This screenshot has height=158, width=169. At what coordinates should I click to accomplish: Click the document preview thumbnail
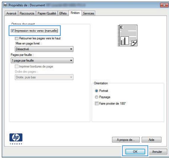click(127, 36)
